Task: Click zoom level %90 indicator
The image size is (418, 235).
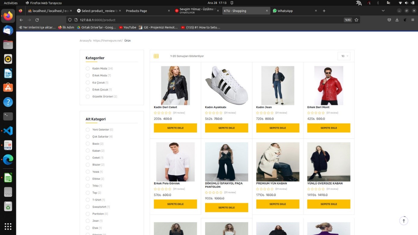Action: coord(348,20)
